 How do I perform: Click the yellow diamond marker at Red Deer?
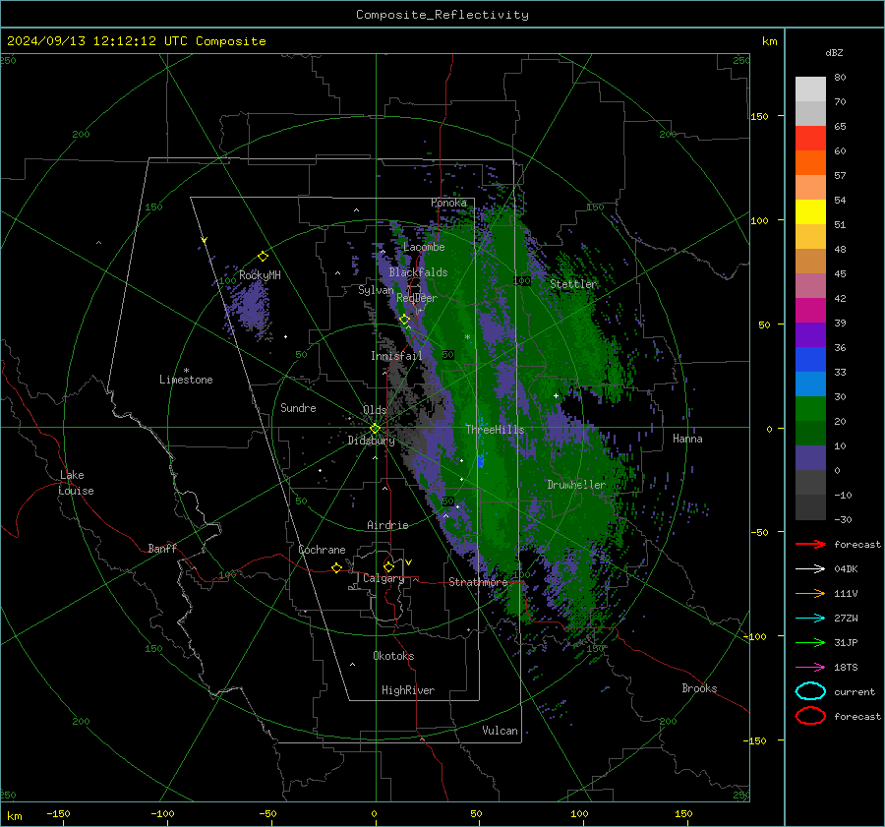(x=404, y=320)
